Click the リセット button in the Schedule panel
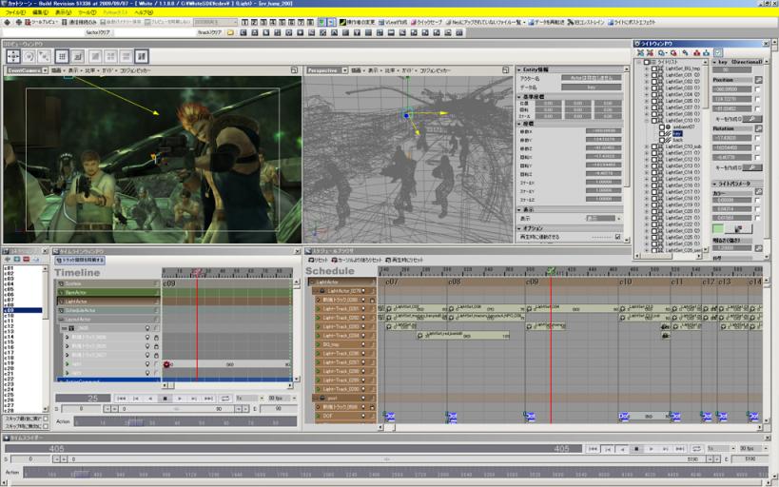Viewport: 779px width, 487px height. [x=319, y=260]
